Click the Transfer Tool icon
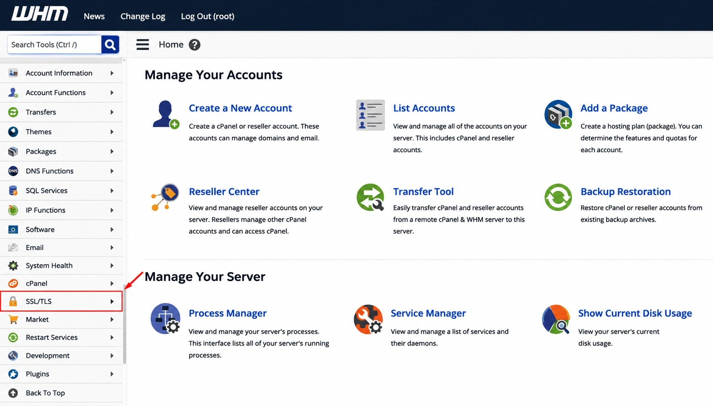 point(370,197)
